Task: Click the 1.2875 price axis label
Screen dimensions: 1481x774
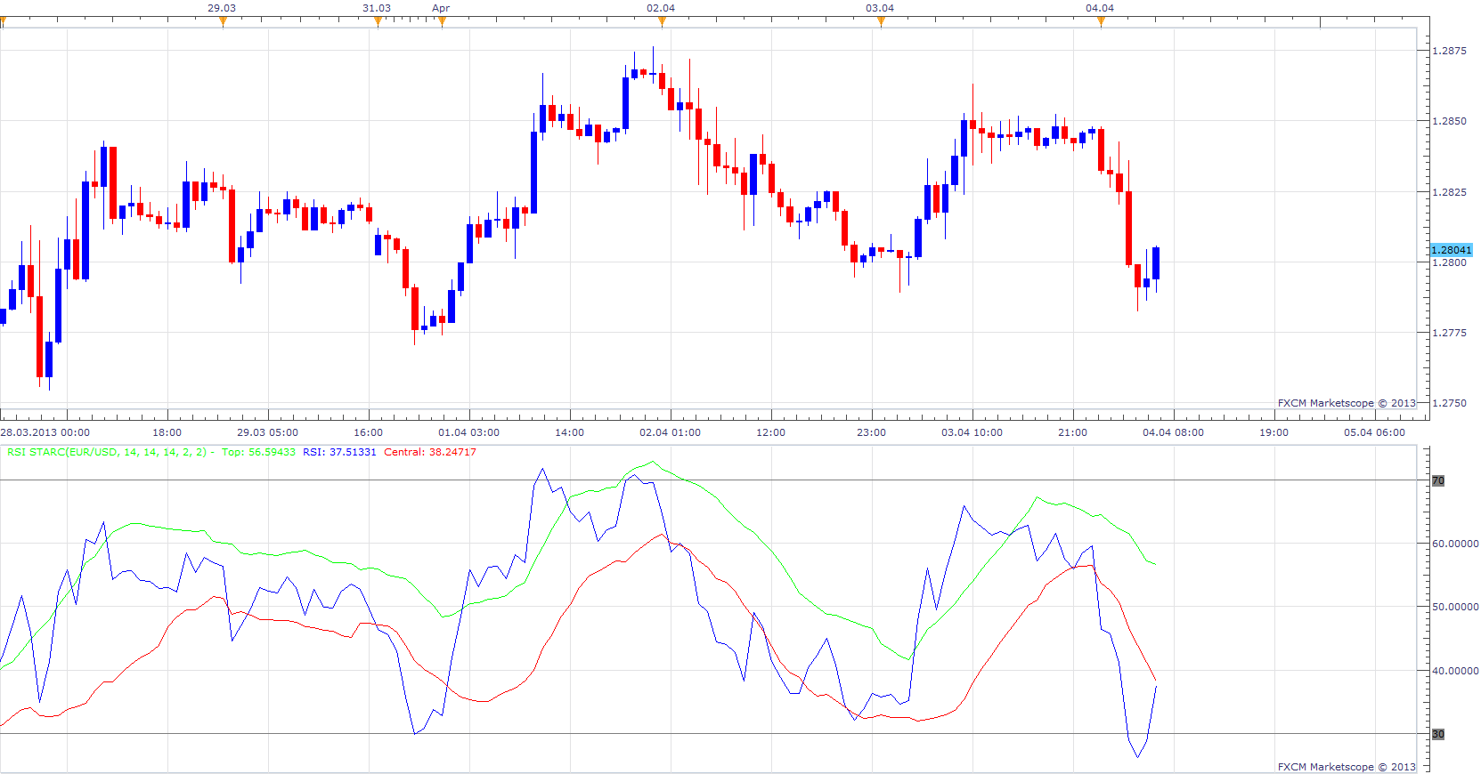Action: pyautogui.click(x=1449, y=51)
